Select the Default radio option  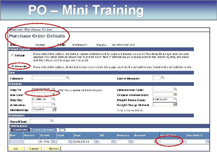[x=13, y=55]
